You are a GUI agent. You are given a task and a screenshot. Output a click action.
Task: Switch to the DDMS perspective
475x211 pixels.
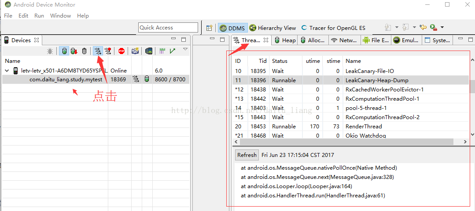[232, 28]
